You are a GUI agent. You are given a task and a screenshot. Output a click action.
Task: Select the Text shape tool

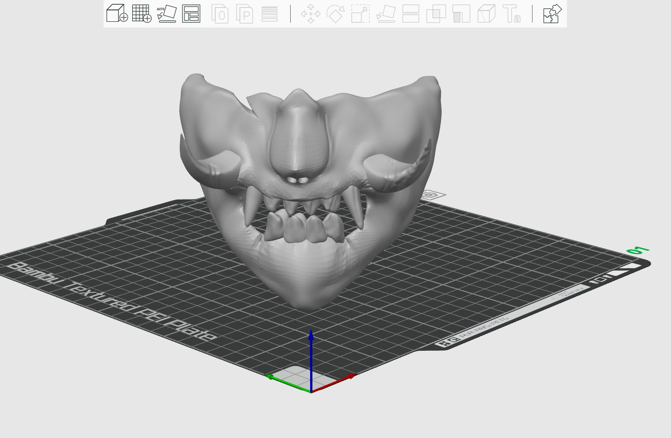512,14
